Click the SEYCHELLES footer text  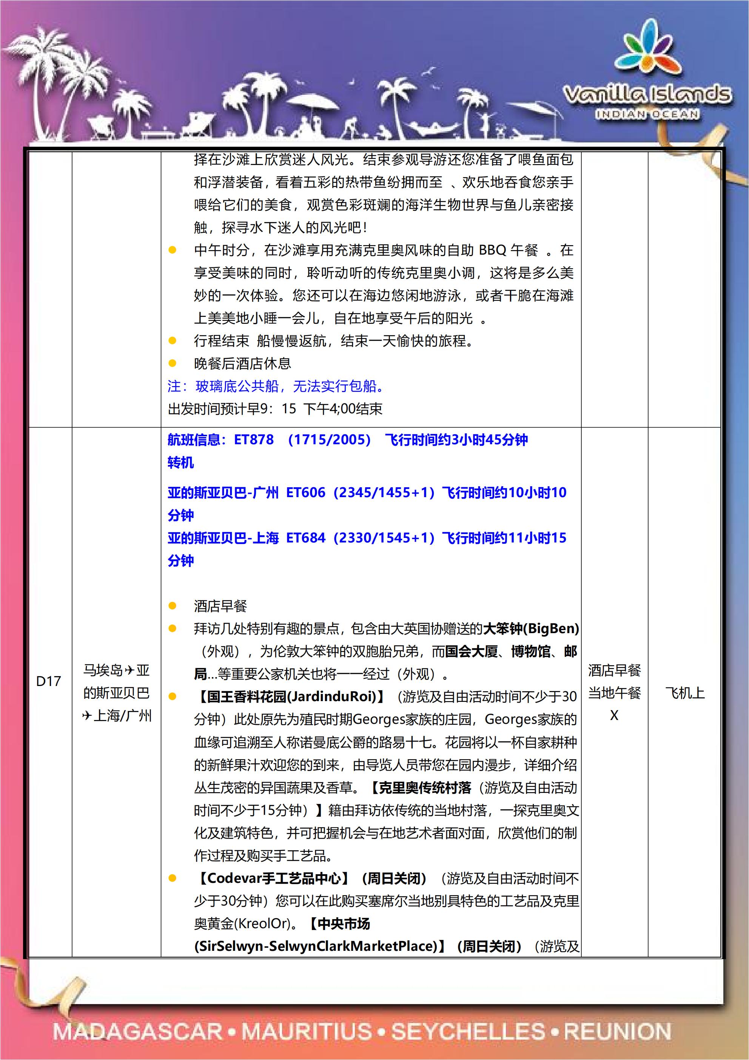[468, 1031]
